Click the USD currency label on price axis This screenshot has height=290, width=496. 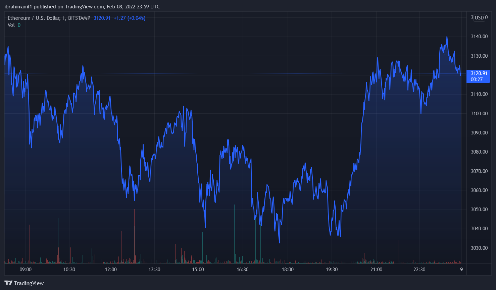pyautogui.click(x=479, y=17)
